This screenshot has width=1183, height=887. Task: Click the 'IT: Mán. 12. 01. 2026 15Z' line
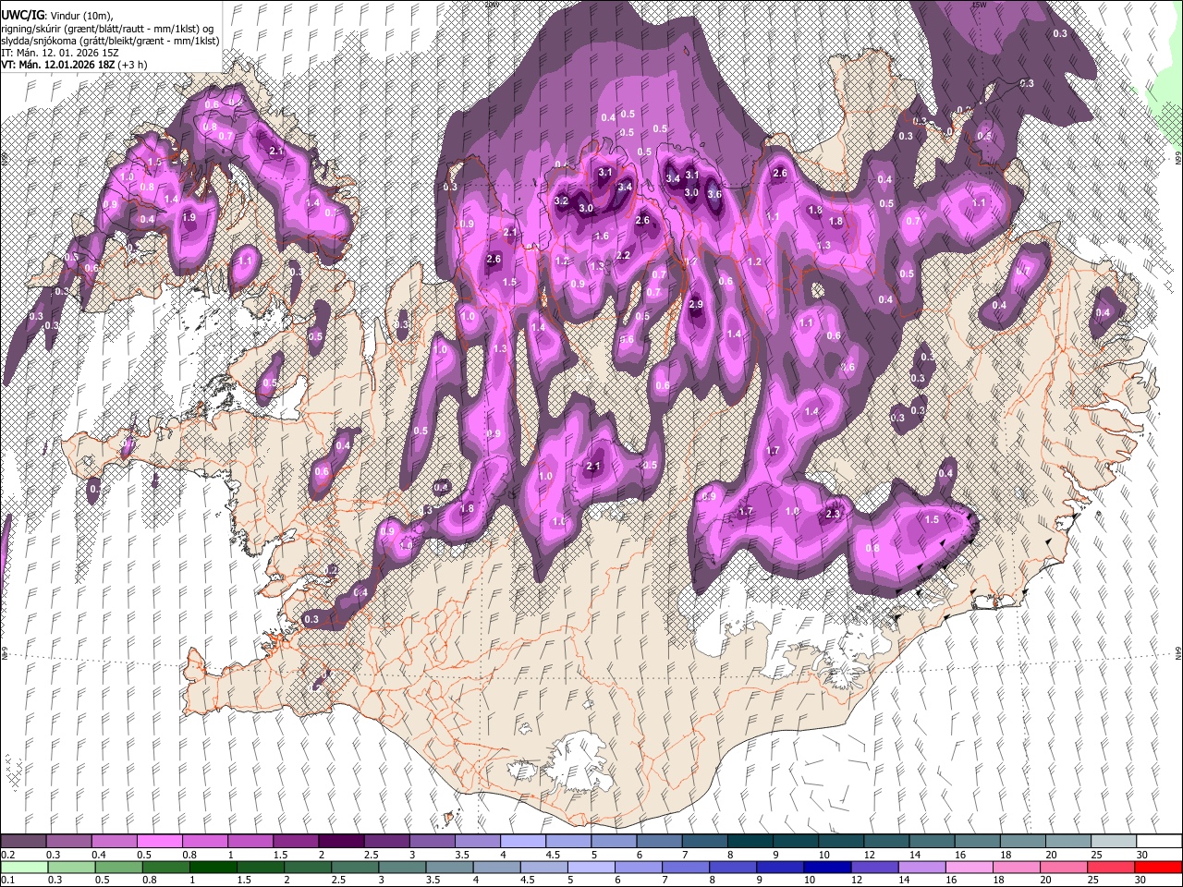[x=59, y=53]
